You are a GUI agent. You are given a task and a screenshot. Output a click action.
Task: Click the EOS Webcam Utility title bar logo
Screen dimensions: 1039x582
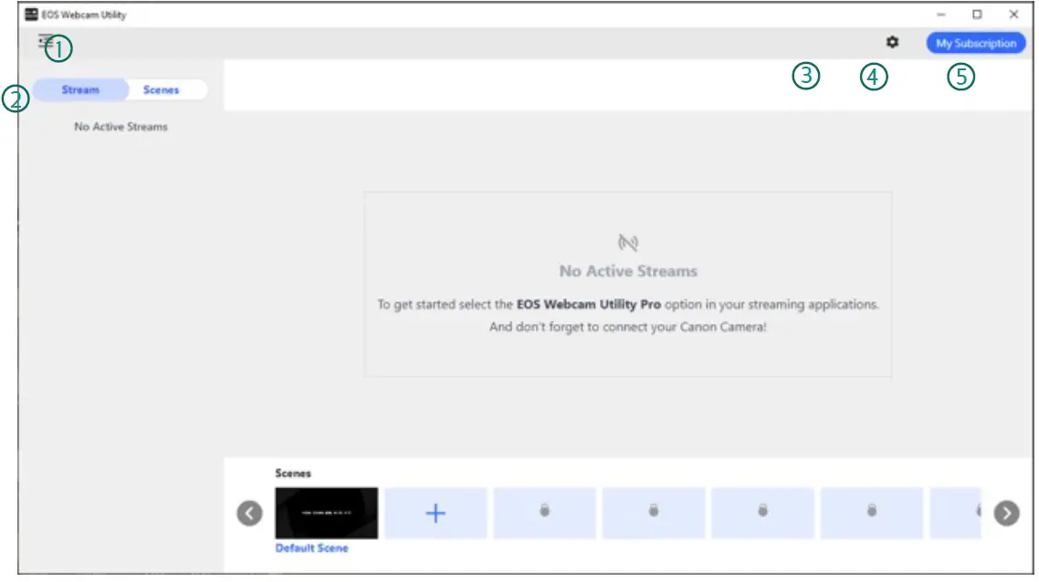tap(29, 14)
